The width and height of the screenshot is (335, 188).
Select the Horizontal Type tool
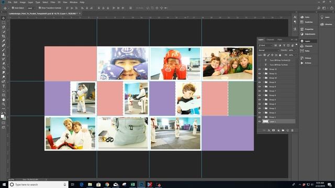tap(4, 86)
